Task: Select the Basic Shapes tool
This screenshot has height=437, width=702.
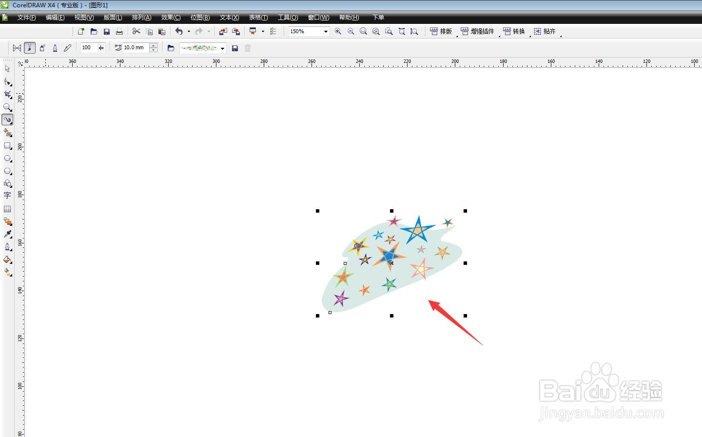Action: pos(7,183)
